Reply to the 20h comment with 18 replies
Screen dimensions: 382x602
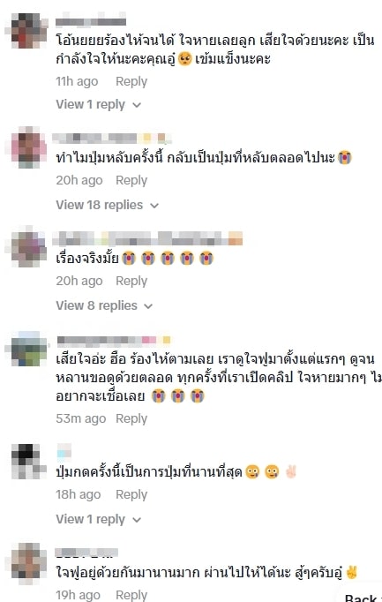point(131,180)
